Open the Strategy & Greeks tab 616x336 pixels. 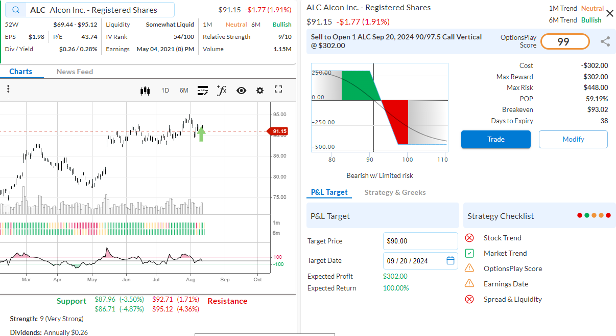[395, 192]
